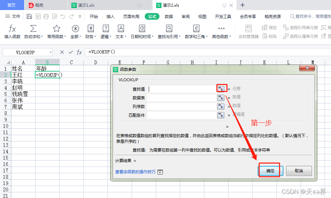The height and width of the screenshot is (198, 331).
Task: Click the 确定 button in dialog
Action: [x=270, y=171]
